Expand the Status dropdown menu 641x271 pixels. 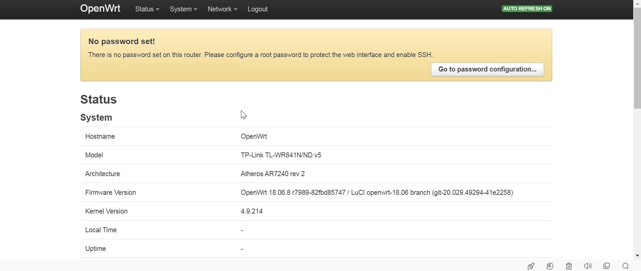[x=147, y=9]
